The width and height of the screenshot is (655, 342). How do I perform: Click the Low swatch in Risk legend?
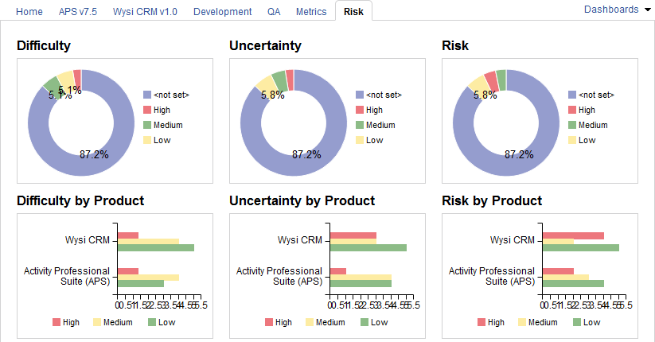572,141
